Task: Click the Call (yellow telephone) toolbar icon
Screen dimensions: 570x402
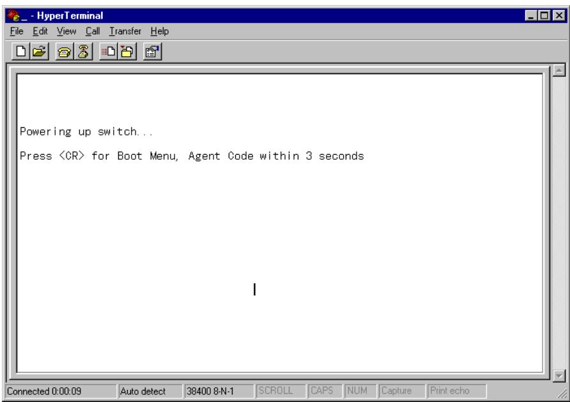Action: [65, 52]
